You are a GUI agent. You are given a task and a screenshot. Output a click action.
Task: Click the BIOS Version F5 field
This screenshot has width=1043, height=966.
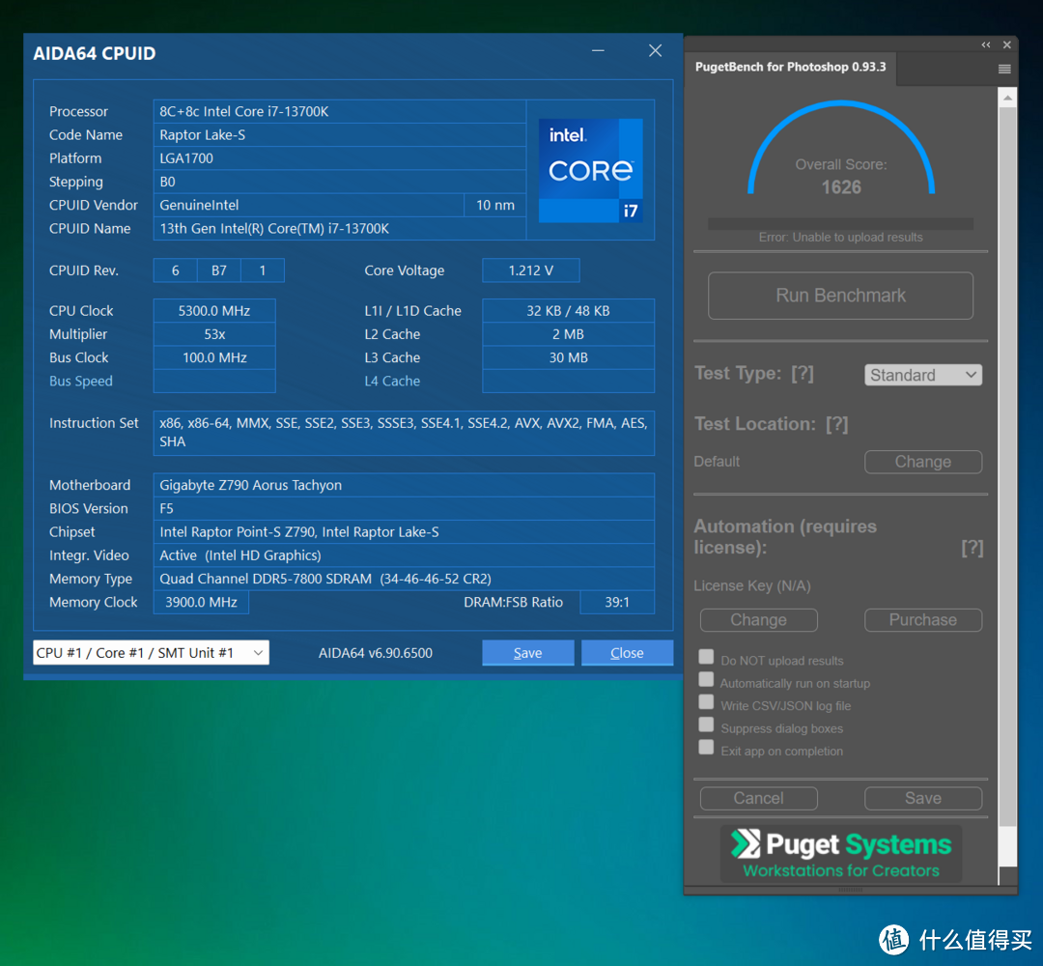tap(404, 508)
